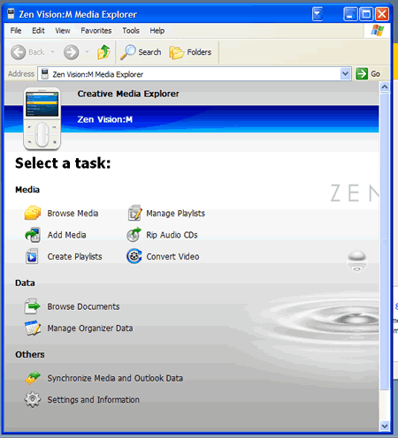Open the Edit menu
The image size is (398, 438).
[38, 31]
